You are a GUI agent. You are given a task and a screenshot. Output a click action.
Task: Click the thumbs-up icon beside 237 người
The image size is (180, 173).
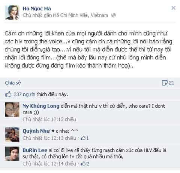8,94
